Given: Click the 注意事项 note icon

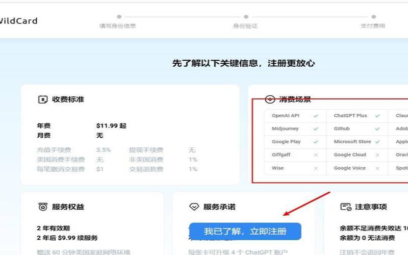Looking at the screenshot, I should tap(345, 207).
